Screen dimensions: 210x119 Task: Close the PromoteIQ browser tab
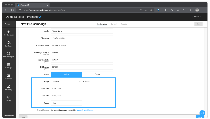(47, 5)
